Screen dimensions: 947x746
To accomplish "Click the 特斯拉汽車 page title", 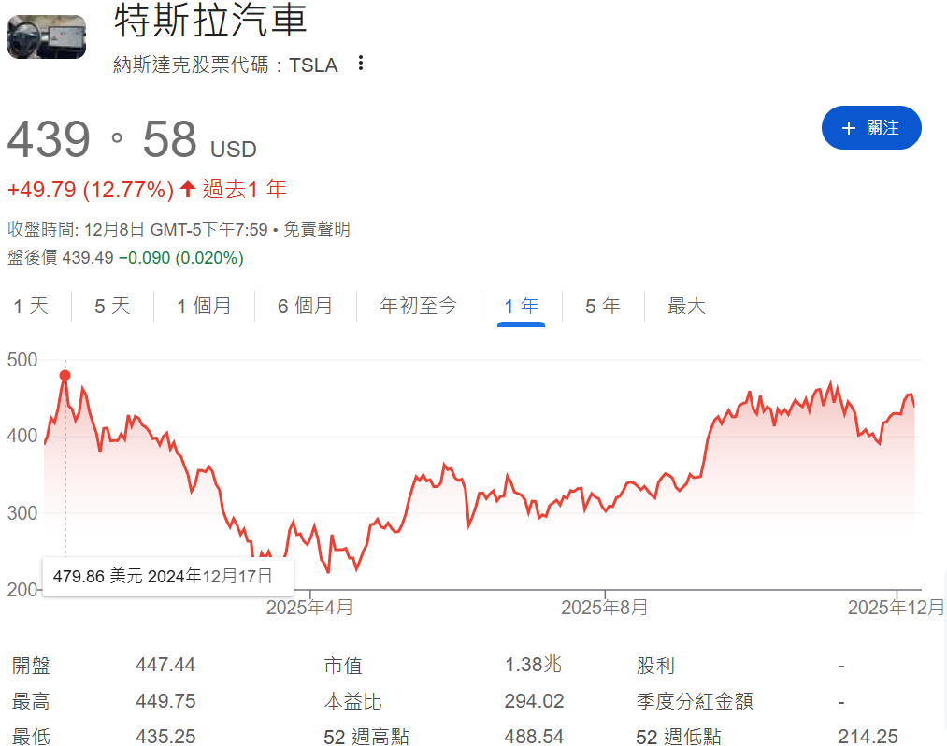I will pyautogui.click(x=209, y=22).
